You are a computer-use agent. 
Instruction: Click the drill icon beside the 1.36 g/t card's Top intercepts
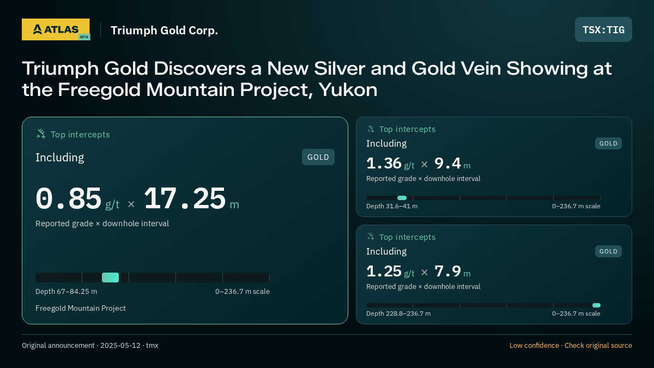coord(371,129)
